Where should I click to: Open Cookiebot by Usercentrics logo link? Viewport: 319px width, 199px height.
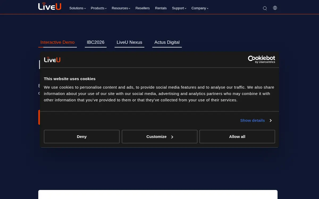261,59
